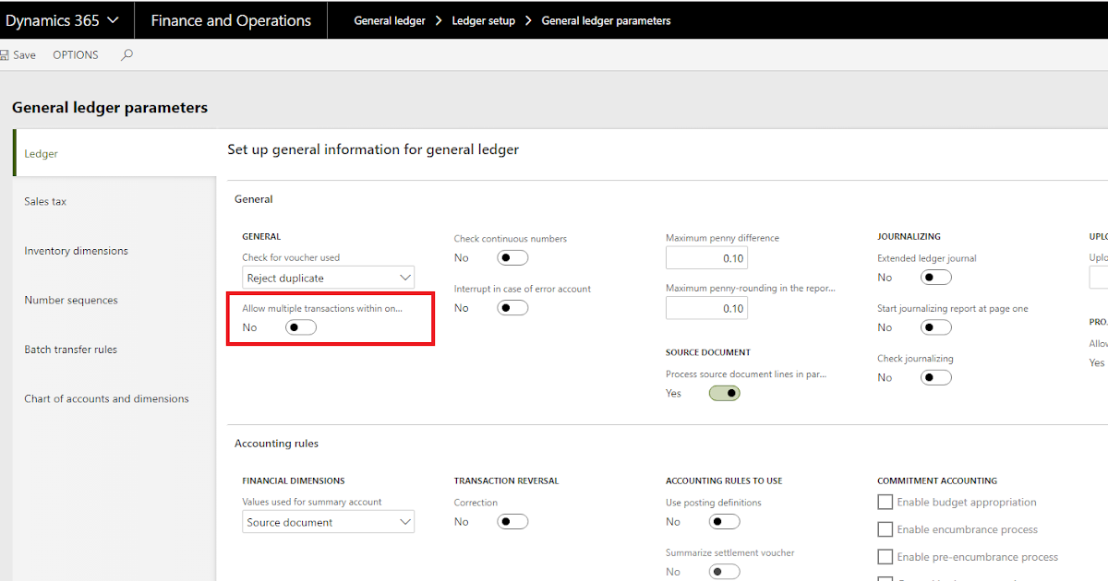The image size is (1108, 581).
Task: Enable Extended ledger journal switch
Action: click(936, 278)
